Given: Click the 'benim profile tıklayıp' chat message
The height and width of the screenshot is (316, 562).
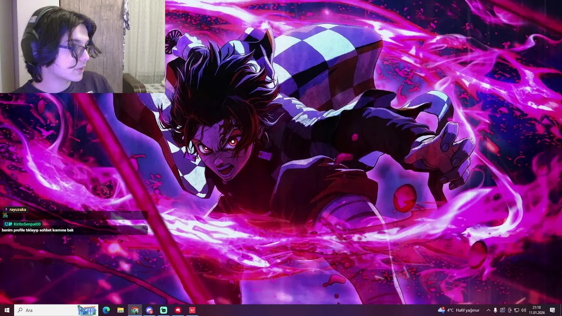Looking at the screenshot, I should (37, 230).
